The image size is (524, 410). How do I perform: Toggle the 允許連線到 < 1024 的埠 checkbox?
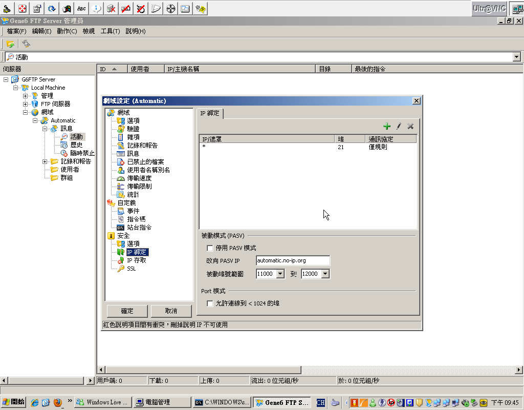pos(210,303)
